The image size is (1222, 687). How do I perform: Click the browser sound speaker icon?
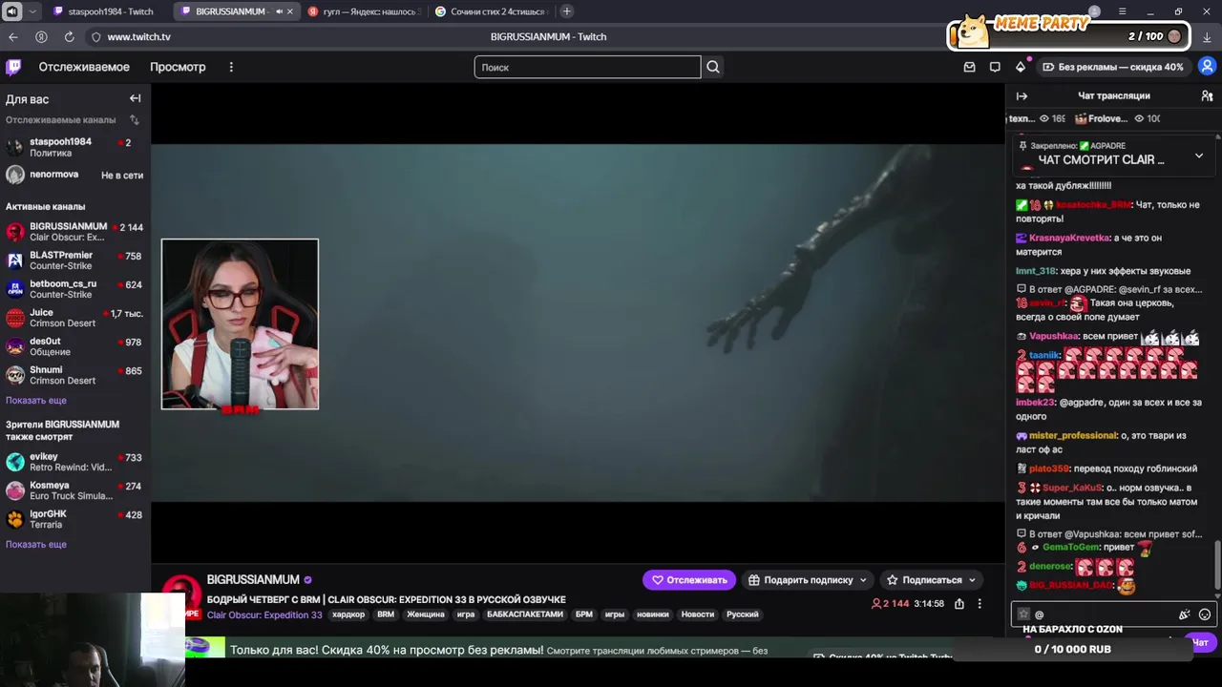(11, 11)
